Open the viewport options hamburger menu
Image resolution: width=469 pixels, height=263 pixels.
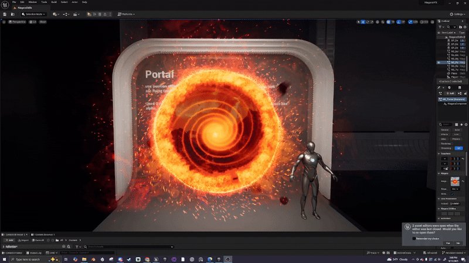tap(4, 22)
